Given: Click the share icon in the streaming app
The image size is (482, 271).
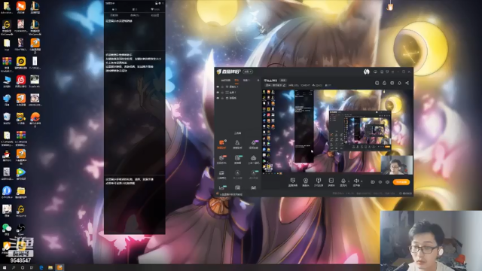Looking at the screenshot, I should click(407, 83).
